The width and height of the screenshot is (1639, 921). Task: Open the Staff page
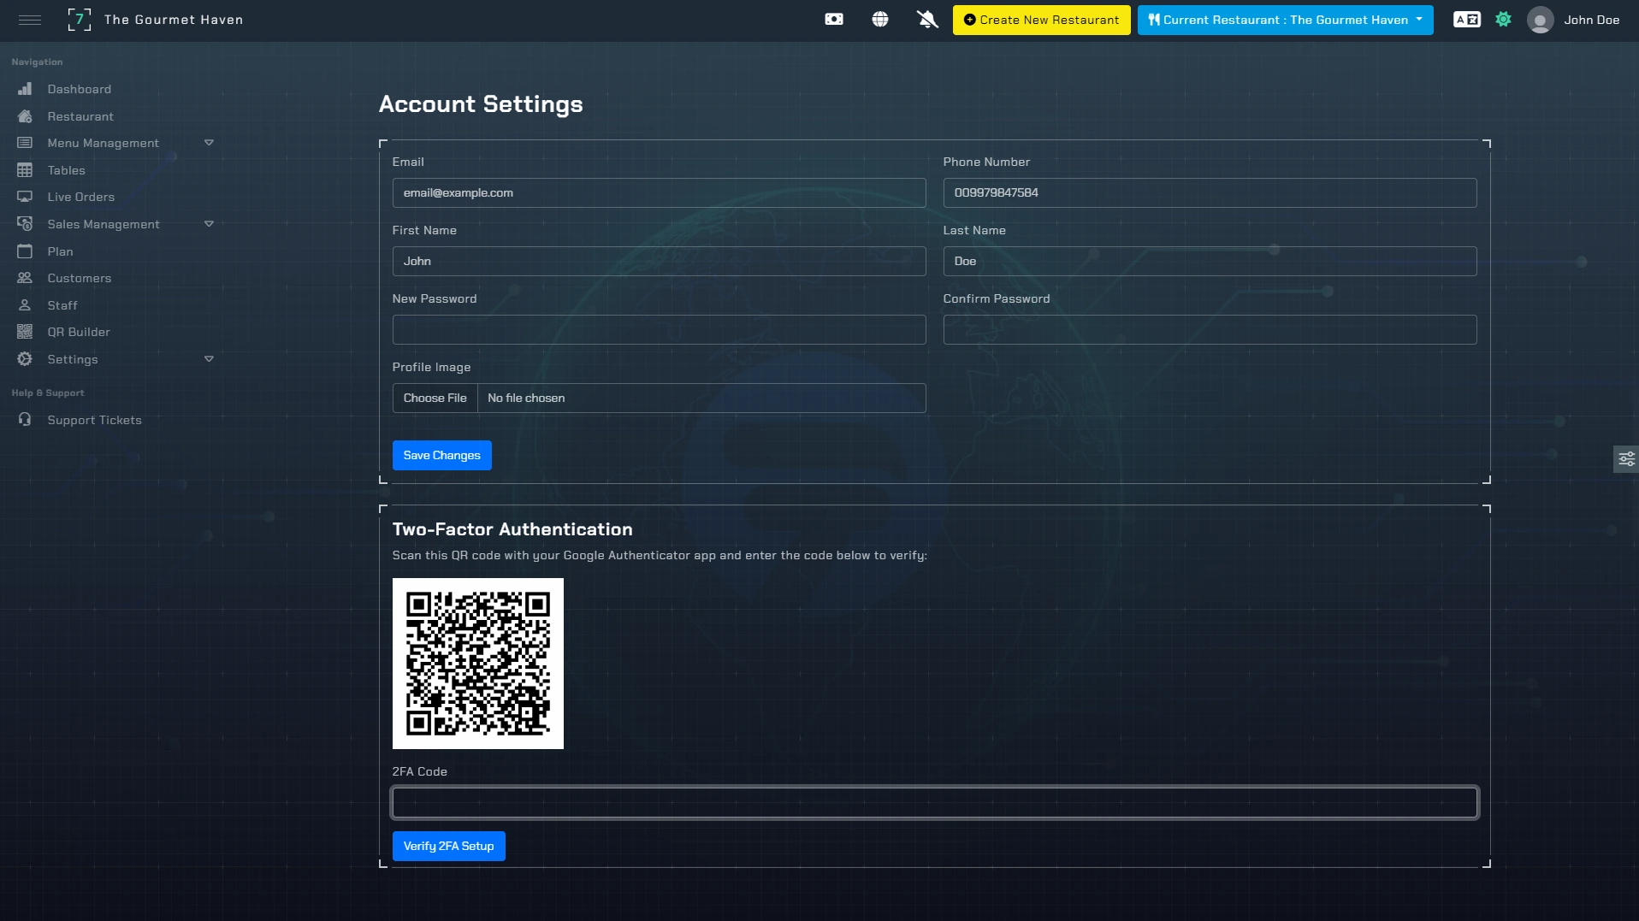click(62, 305)
